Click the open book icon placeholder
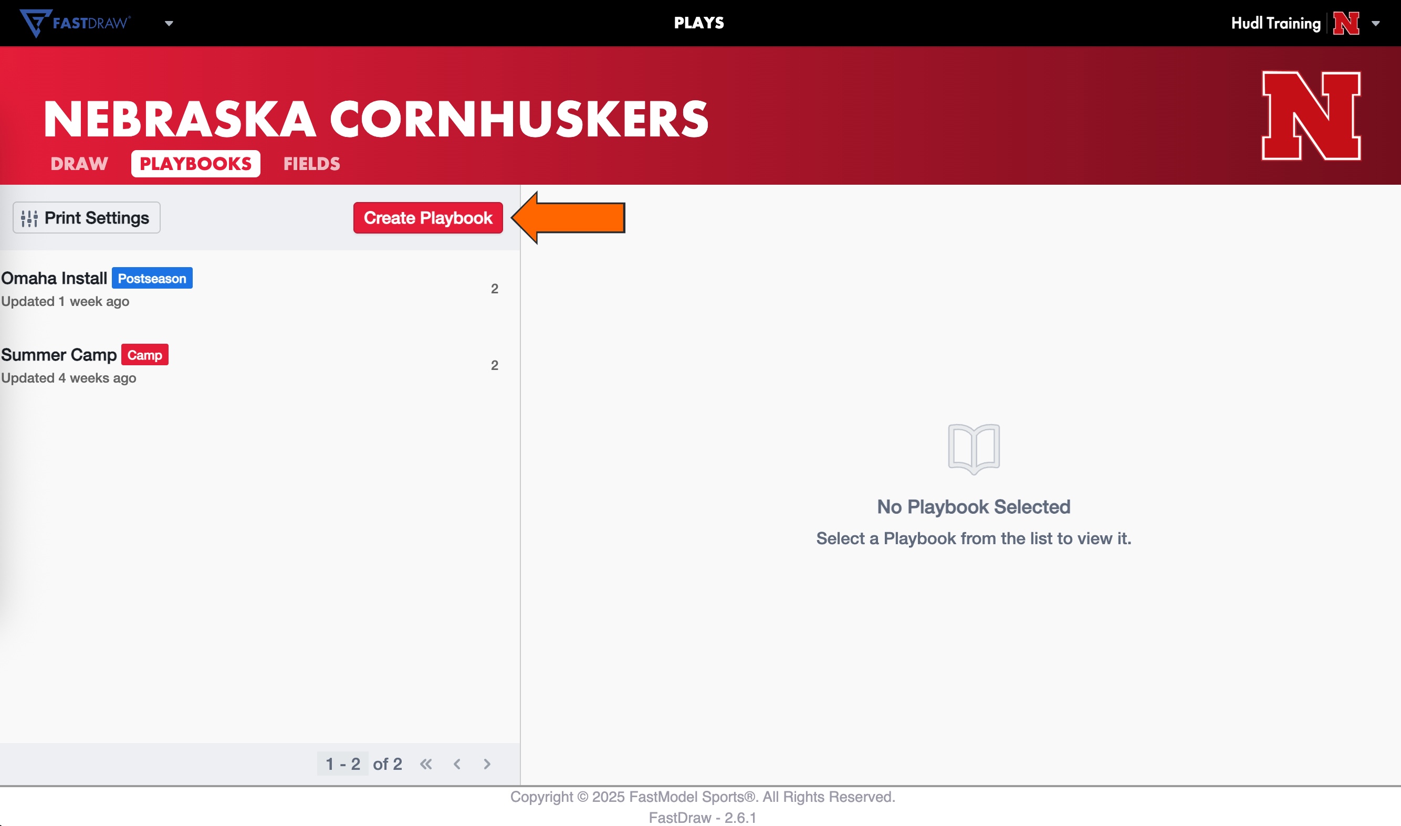1401x826 pixels. (974, 449)
